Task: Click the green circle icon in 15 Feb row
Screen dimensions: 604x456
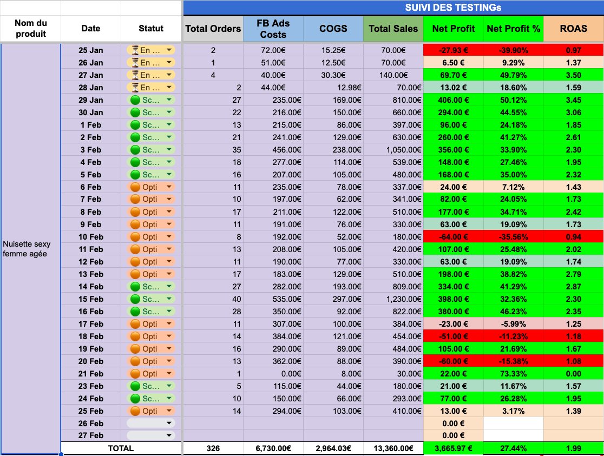Action: (x=135, y=299)
